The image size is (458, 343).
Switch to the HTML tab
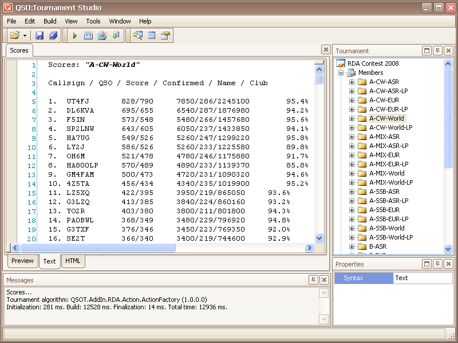click(x=73, y=261)
